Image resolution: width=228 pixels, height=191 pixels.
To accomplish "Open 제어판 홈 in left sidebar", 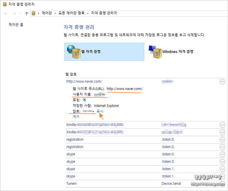I will (16, 25).
